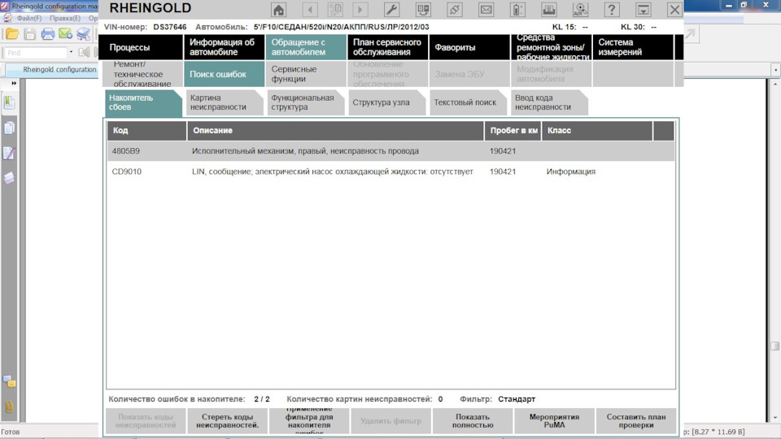Open the tab list dropdown at right edge

(x=775, y=70)
